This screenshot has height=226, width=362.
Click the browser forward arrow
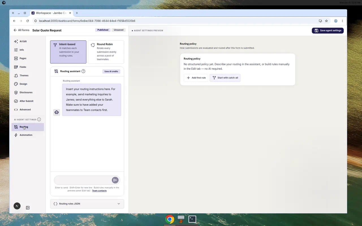(x=21, y=21)
